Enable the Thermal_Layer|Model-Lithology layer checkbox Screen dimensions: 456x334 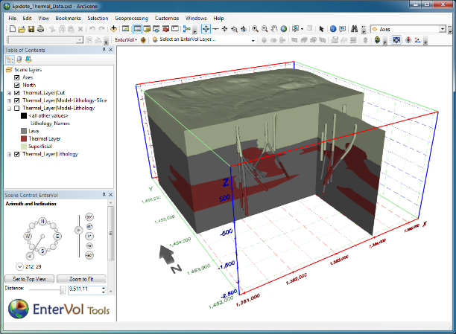pyautogui.click(x=17, y=108)
